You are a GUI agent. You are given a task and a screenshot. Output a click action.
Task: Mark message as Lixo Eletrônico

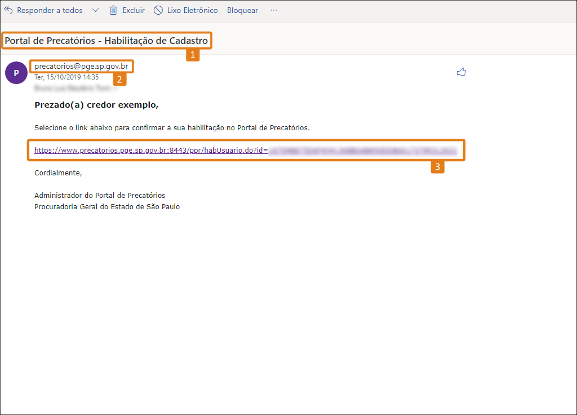coord(193,10)
